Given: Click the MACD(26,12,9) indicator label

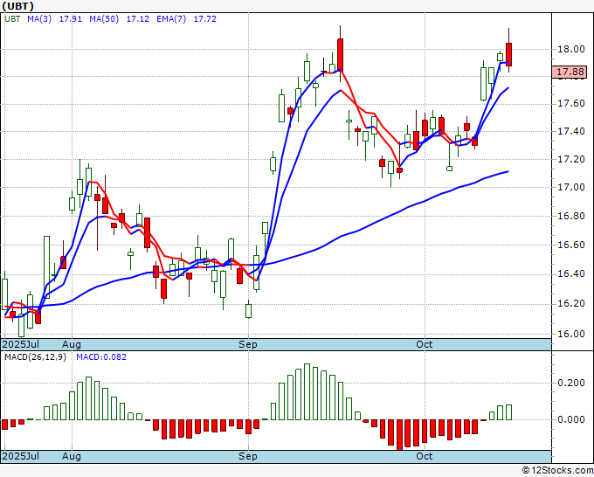Looking at the screenshot, I should [x=35, y=357].
